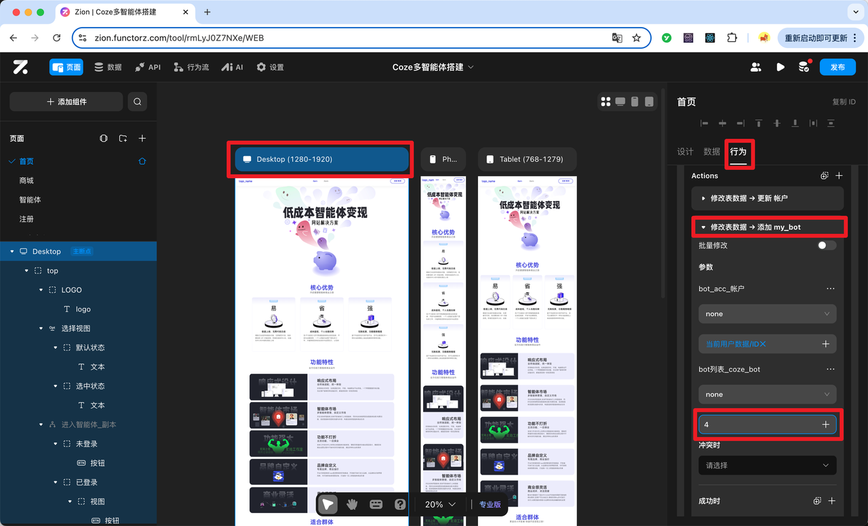Click the preview play icon in top bar

point(781,67)
